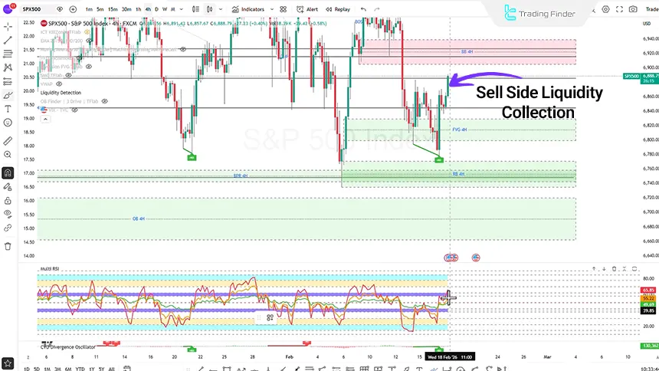Screen dimensions: 659x371
Task: Click the undo arrow
Action: tap(363, 9)
